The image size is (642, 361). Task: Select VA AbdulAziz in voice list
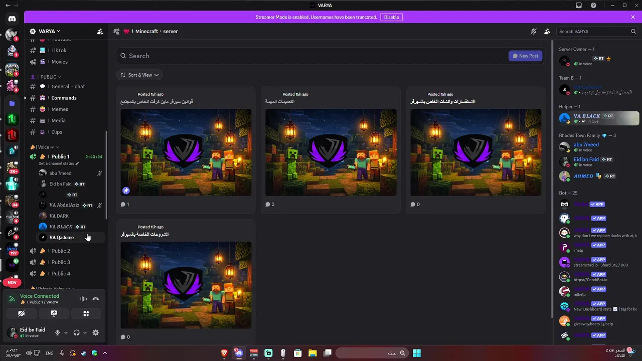coord(71,205)
